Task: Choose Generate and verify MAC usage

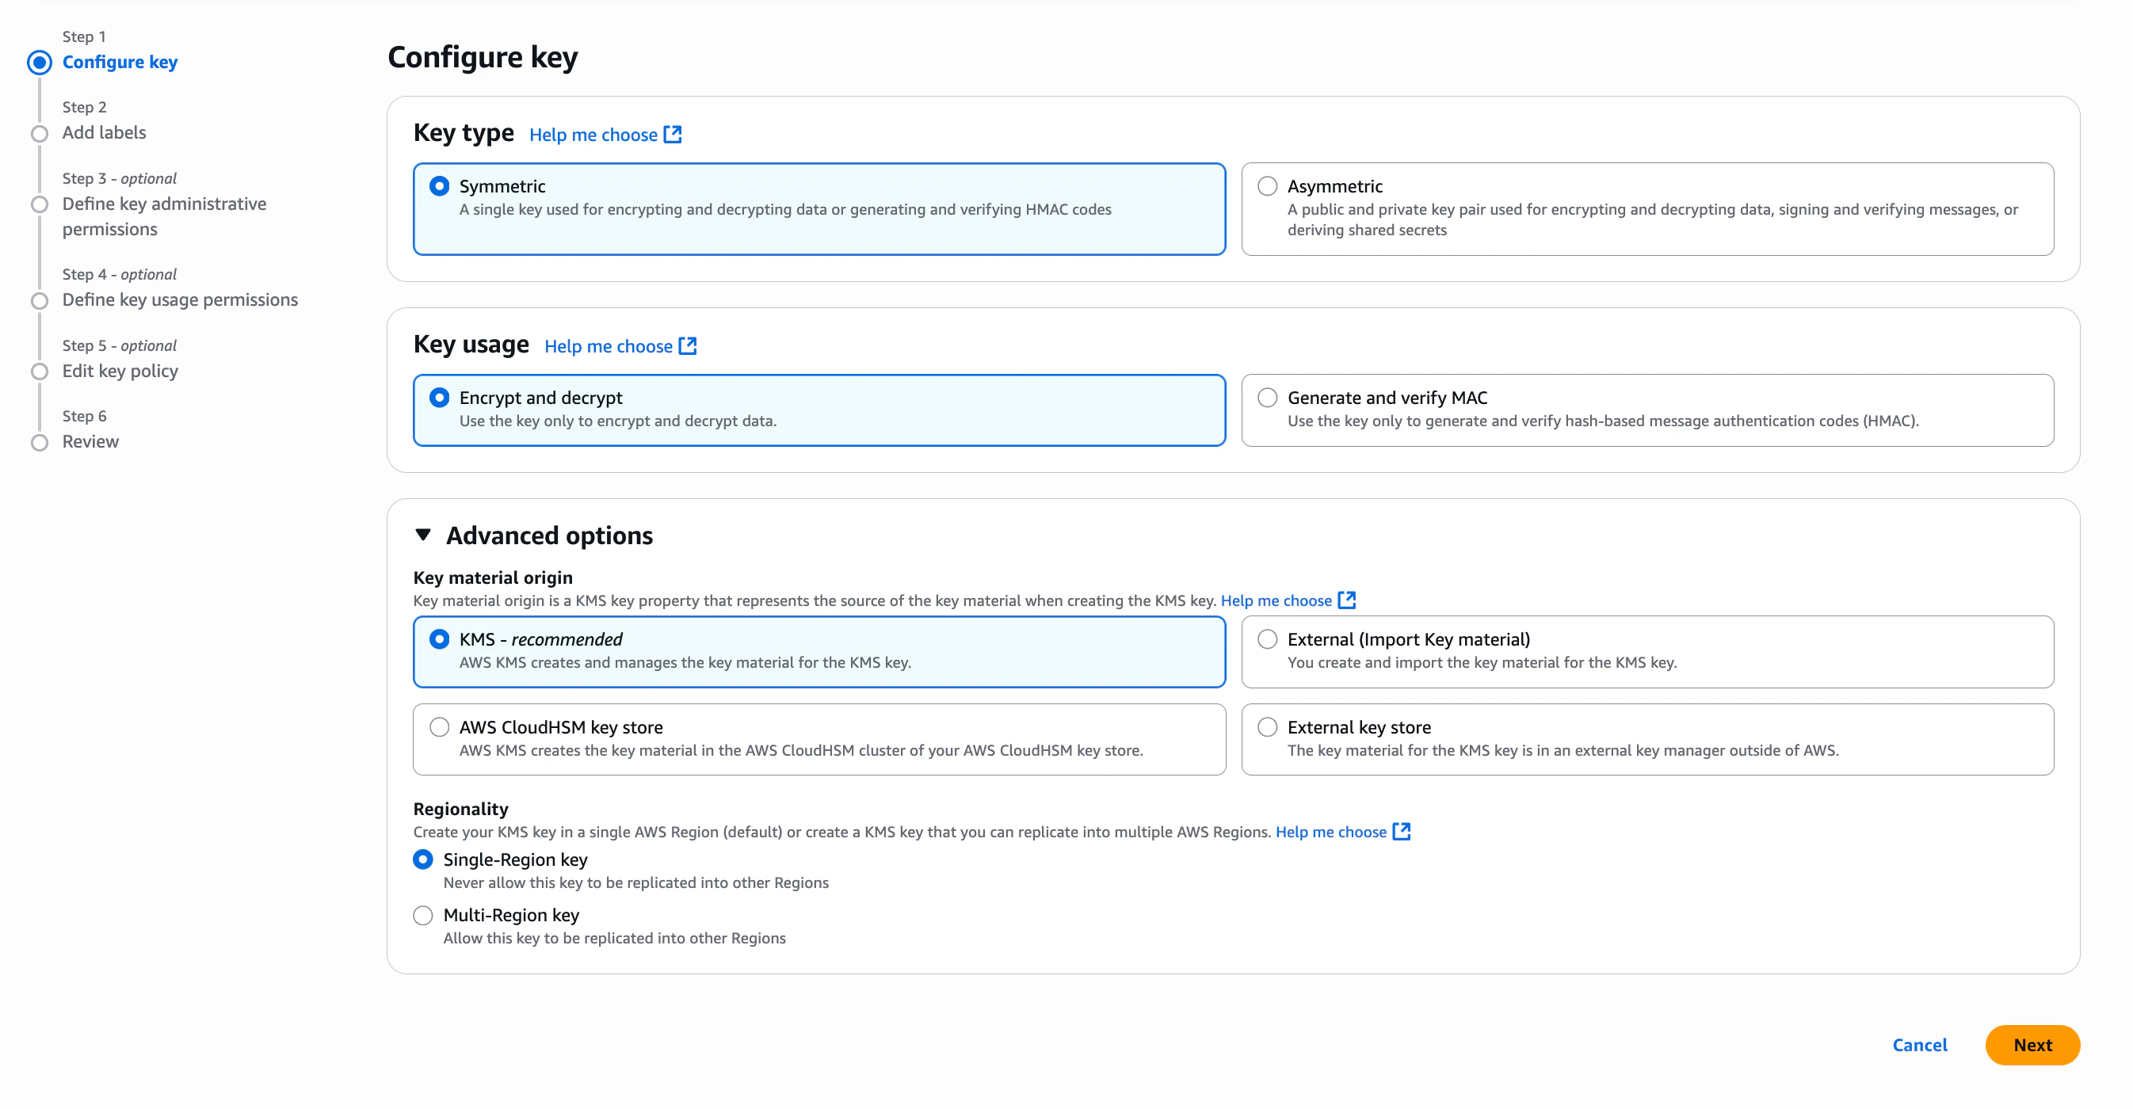Action: [x=1268, y=398]
